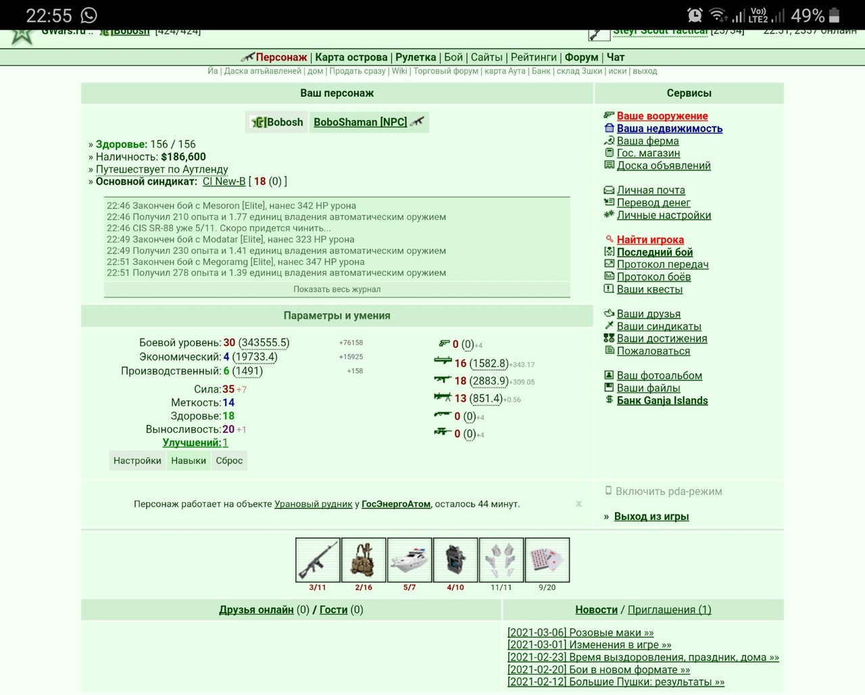Go to Карта острова in the menu
The image size is (865, 695).
pos(351,57)
